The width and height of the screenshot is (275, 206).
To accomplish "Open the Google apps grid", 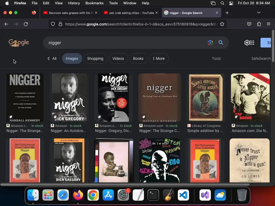I will pos(252,43).
